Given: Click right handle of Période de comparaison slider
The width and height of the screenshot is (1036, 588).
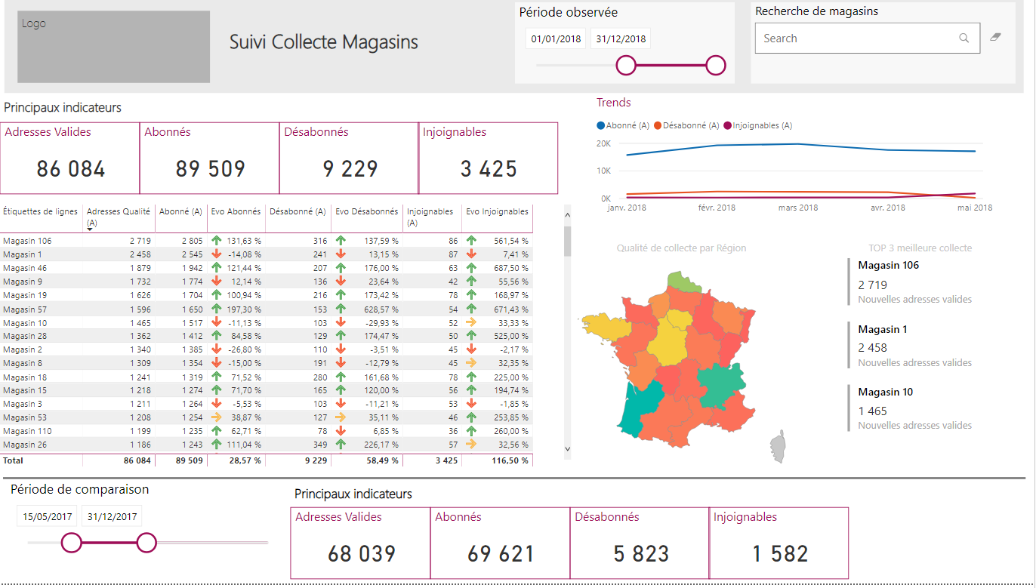Looking at the screenshot, I should 146,542.
